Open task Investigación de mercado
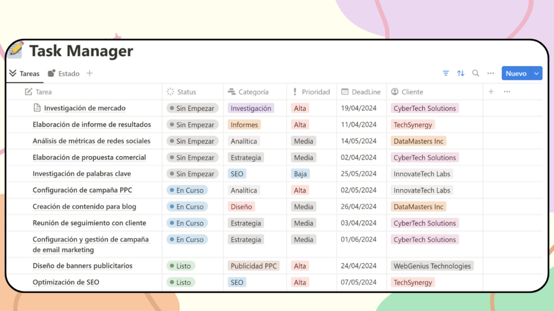The width and height of the screenshot is (554, 311). (x=85, y=108)
